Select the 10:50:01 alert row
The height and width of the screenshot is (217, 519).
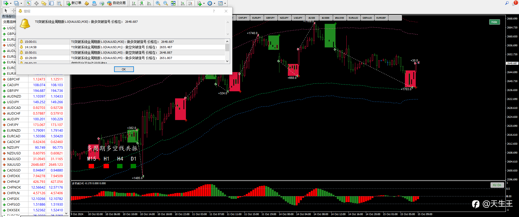(122, 53)
